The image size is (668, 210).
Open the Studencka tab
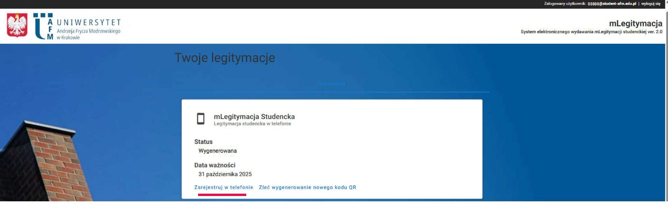tap(332, 84)
